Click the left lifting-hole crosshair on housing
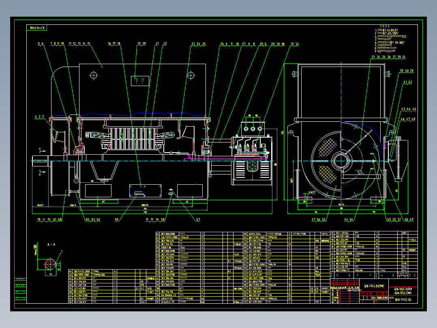The image size is (437, 328). (94, 76)
